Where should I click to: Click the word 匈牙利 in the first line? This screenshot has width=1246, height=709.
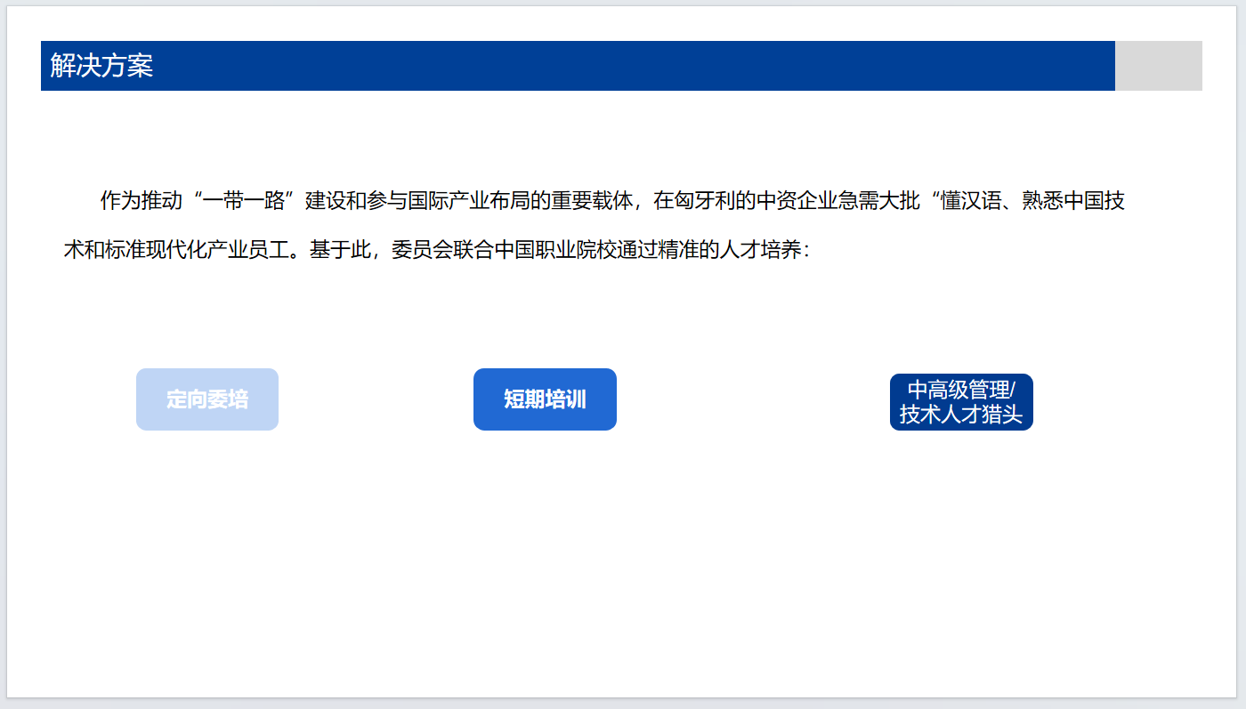tap(705, 201)
